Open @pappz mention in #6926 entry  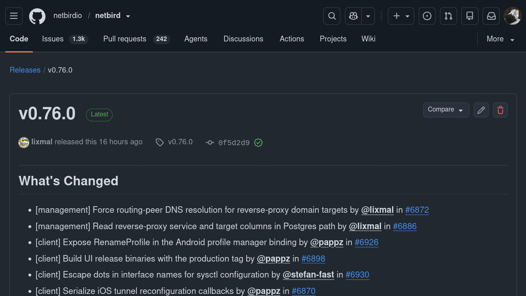326,242
